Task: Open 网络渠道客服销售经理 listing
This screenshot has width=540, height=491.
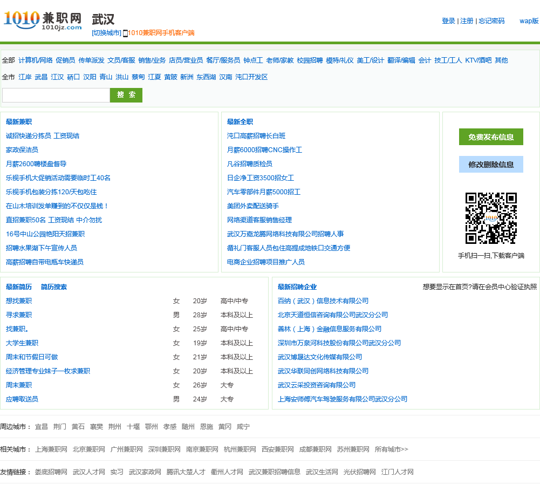Action: click(259, 220)
